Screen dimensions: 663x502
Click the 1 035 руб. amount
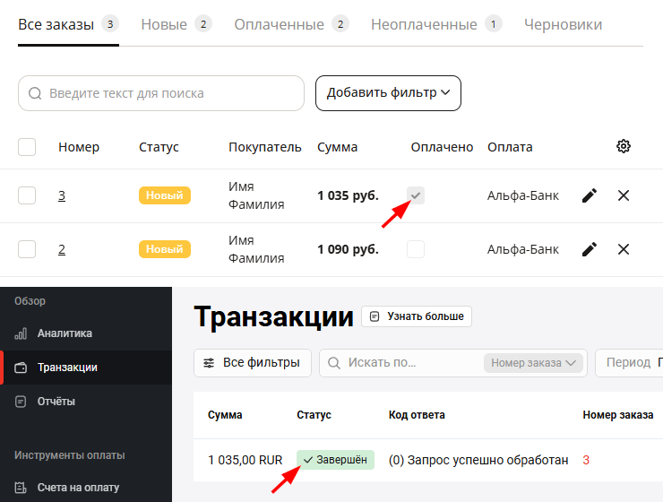(x=348, y=195)
